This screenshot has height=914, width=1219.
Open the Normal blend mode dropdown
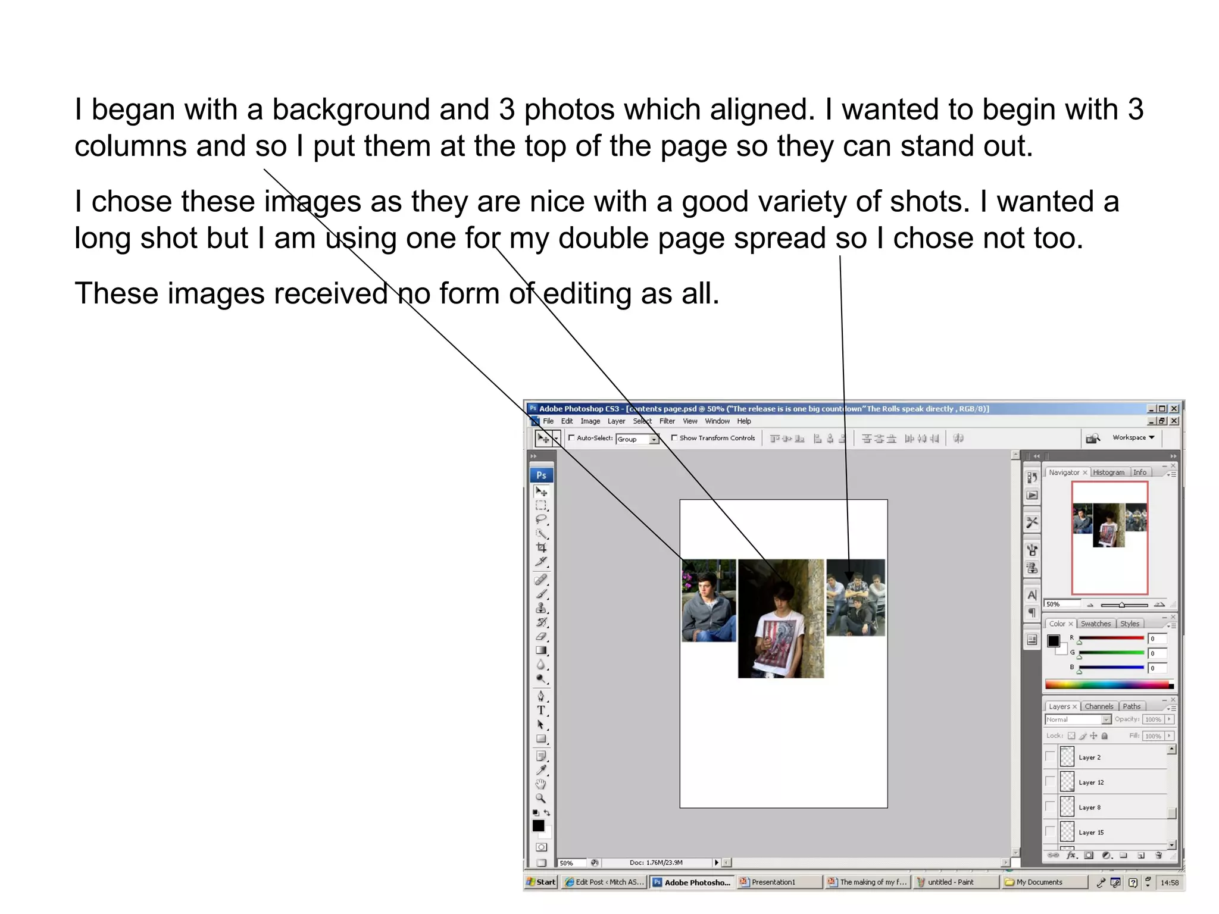(x=1079, y=719)
